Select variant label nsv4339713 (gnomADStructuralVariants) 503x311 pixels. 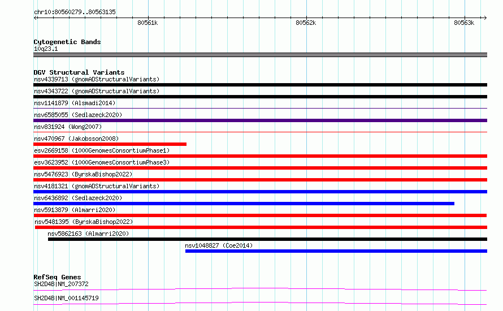(x=97, y=79)
